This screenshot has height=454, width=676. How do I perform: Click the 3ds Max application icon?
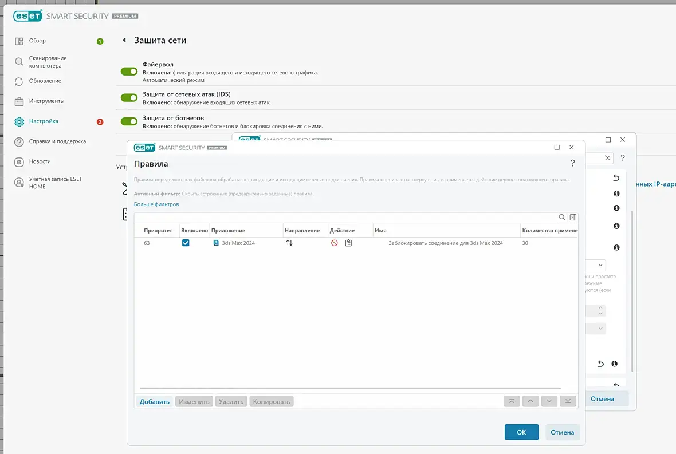[216, 243]
